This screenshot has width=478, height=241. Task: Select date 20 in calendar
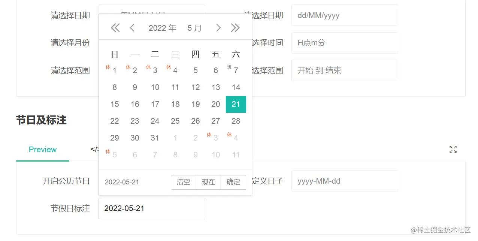(x=216, y=104)
